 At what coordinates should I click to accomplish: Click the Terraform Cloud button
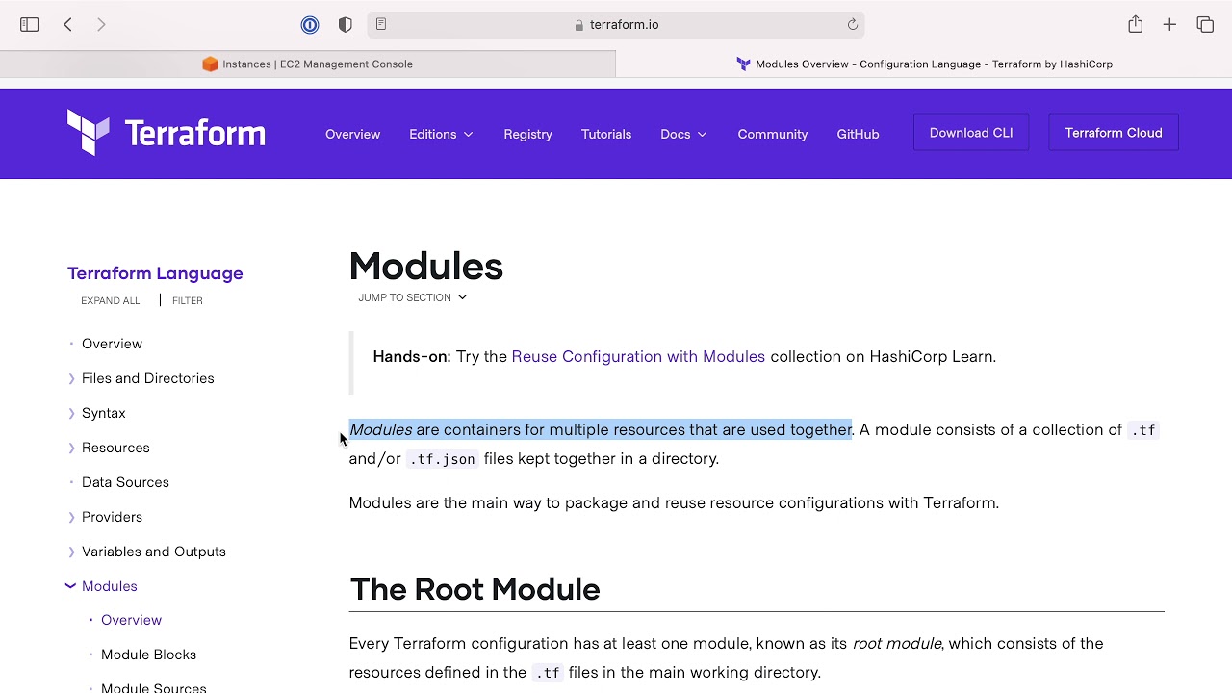[x=1114, y=133]
